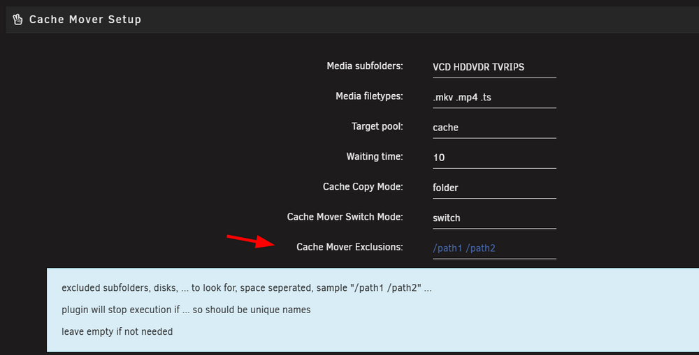
Task: Click the Cache Mover Switch Mode label
Action: coord(345,217)
